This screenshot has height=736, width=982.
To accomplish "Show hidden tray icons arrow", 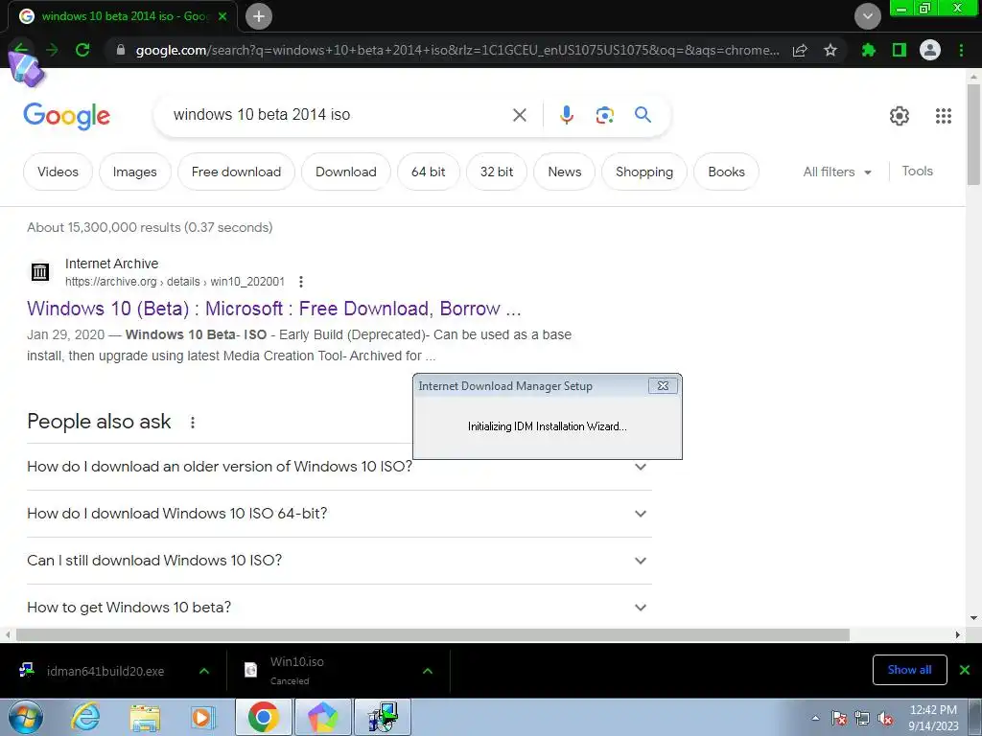I will [x=815, y=718].
